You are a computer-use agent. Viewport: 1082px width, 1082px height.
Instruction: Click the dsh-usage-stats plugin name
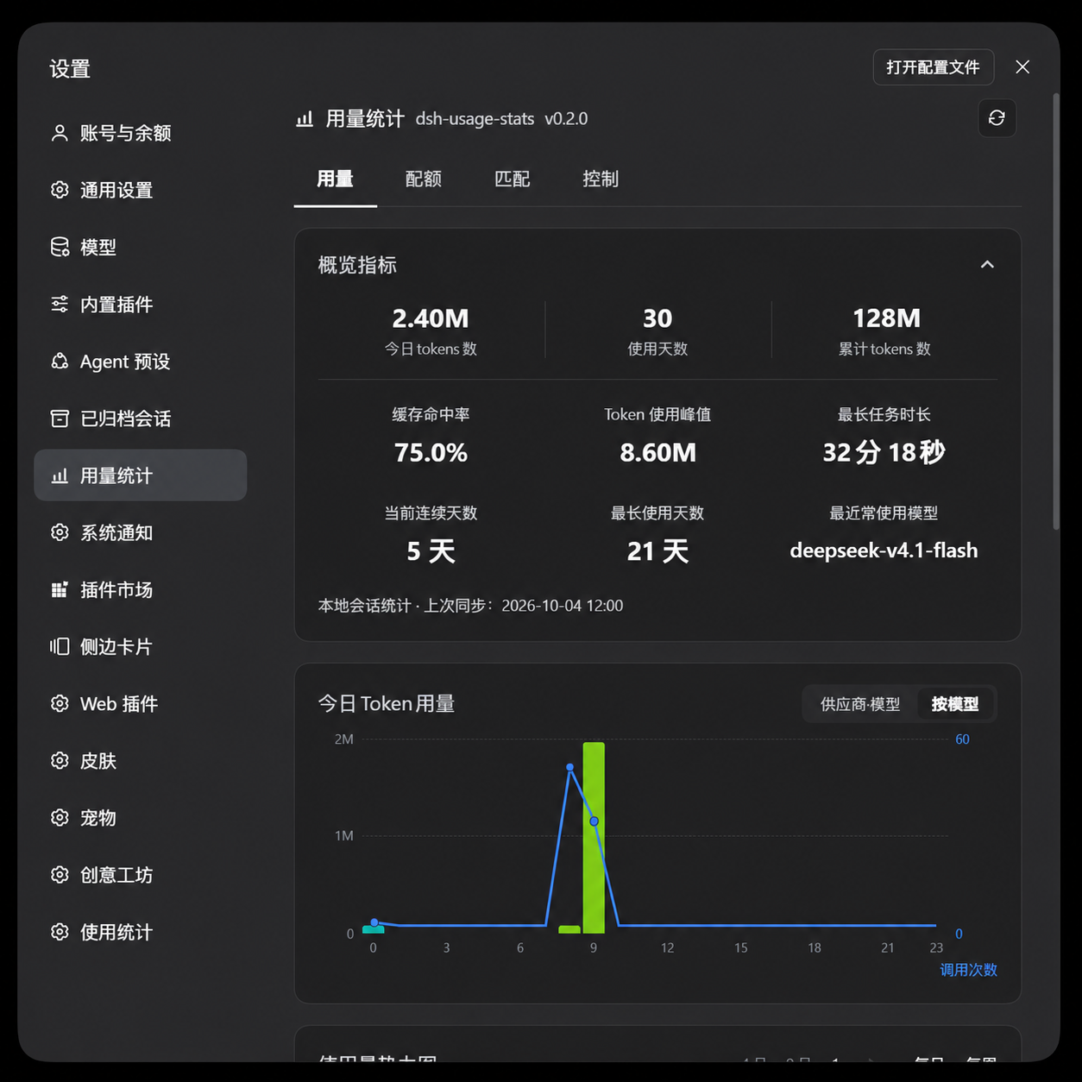click(x=475, y=119)
